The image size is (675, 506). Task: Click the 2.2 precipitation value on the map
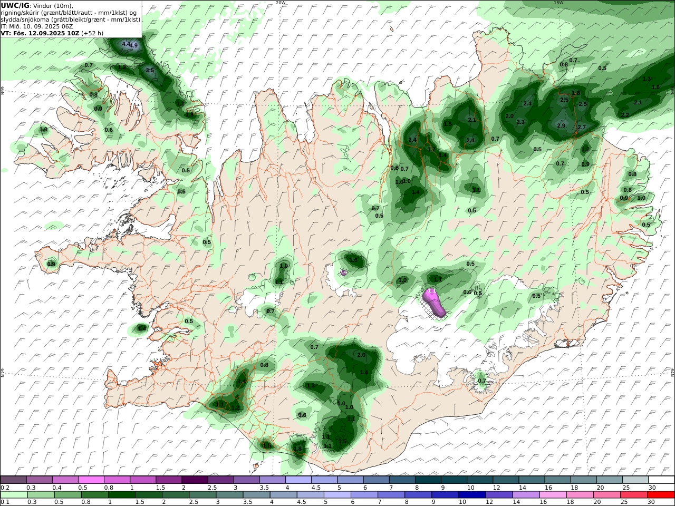[x=625, y=115]
